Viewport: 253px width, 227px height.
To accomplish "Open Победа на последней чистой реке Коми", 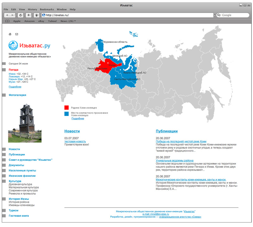I will point(181,142).
